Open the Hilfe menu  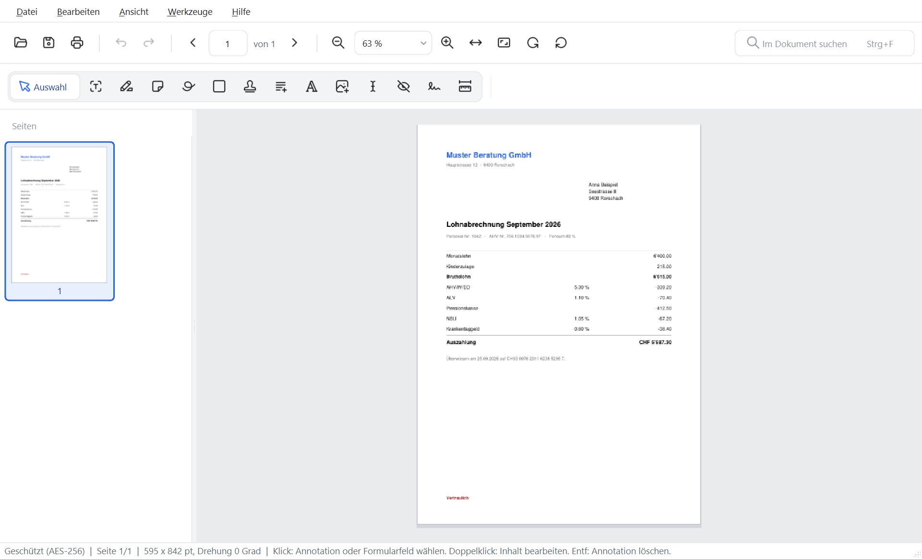(241, 12)
